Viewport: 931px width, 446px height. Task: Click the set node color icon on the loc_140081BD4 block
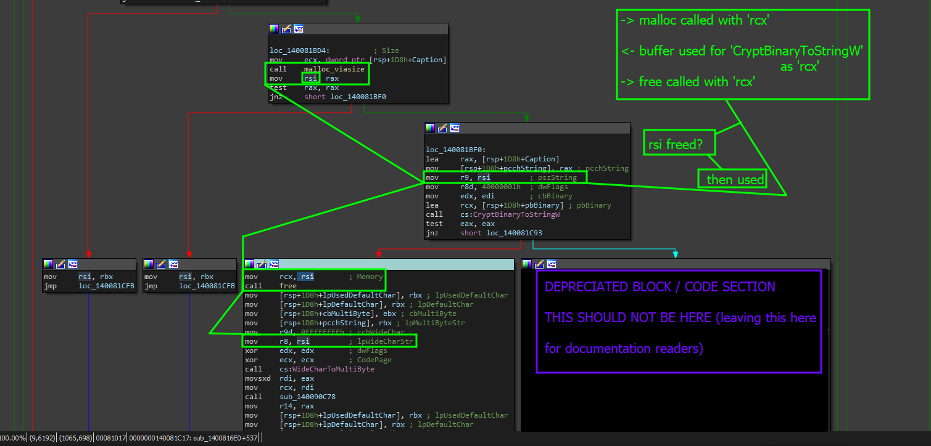(274, 29)
